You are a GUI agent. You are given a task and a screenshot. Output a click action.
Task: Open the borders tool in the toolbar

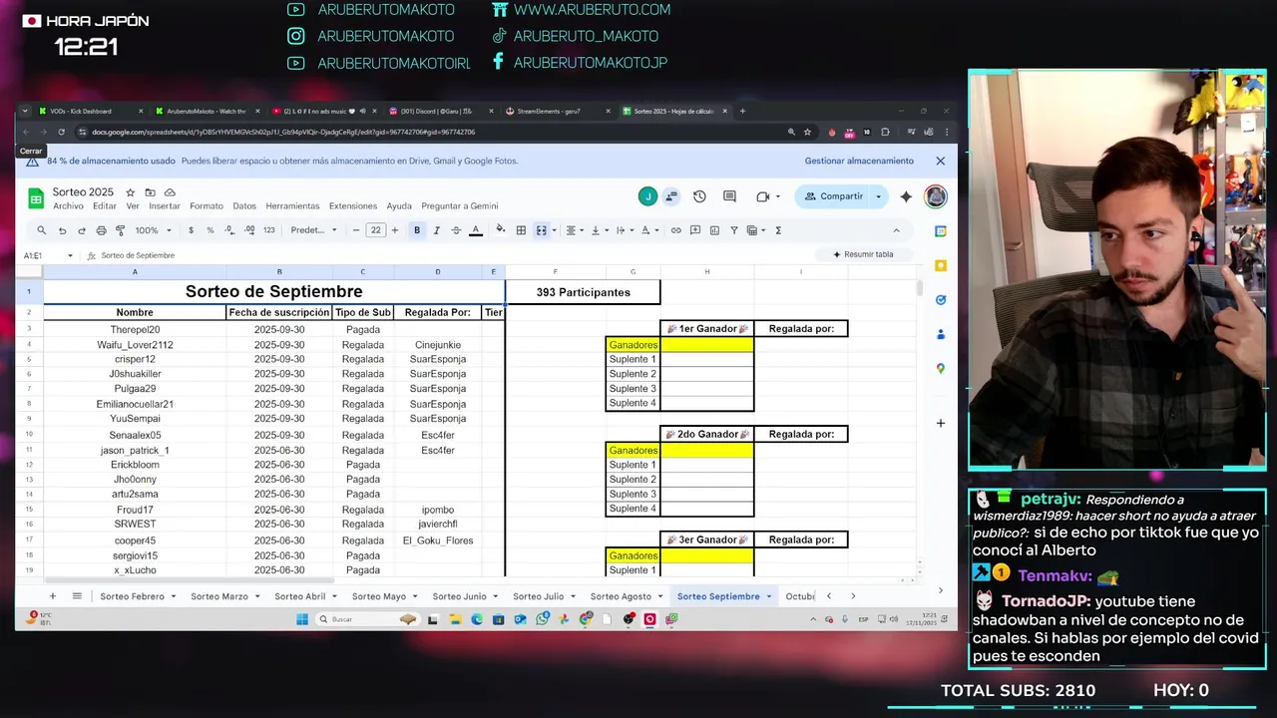(x=521, y=230)
